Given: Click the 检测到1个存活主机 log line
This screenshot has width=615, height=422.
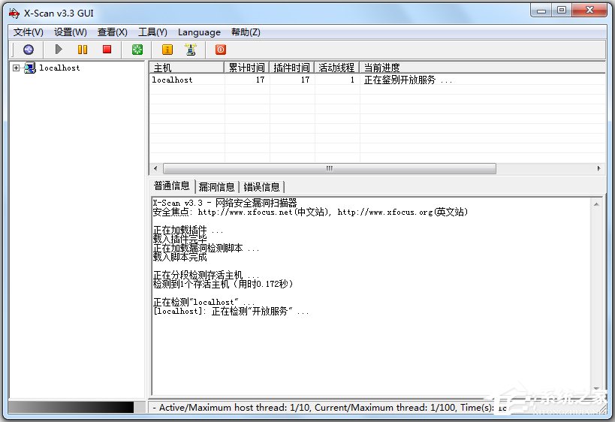Looking at the screenshot, I should 223,284.
